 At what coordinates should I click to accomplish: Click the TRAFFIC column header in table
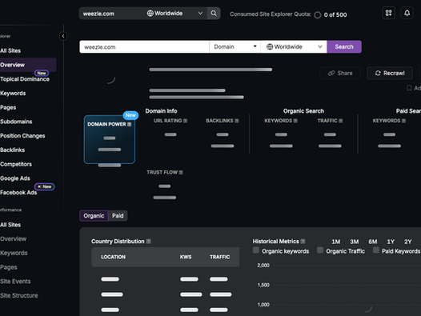219,258
